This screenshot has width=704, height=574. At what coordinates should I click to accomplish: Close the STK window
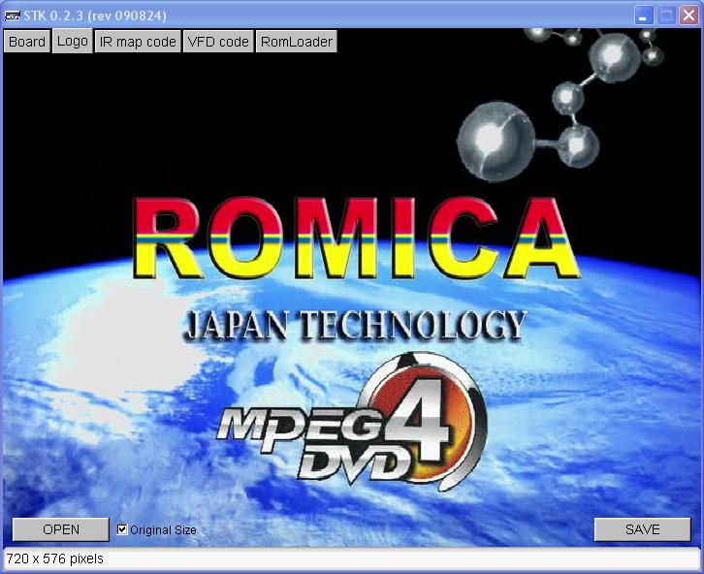[688, 16]
